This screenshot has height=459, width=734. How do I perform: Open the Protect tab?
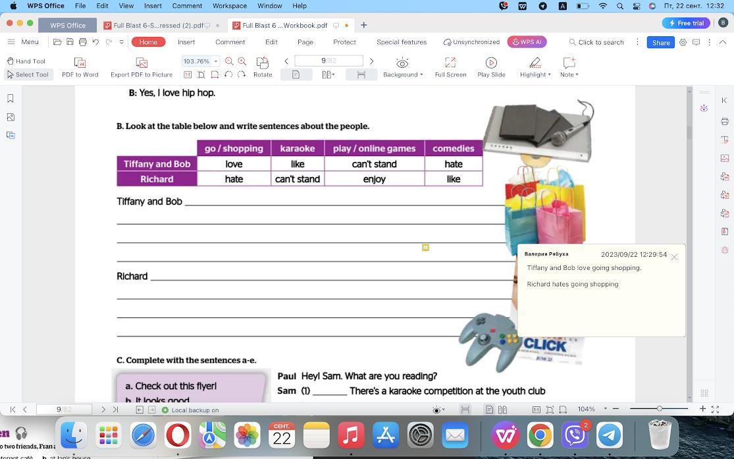pos(344,41)
